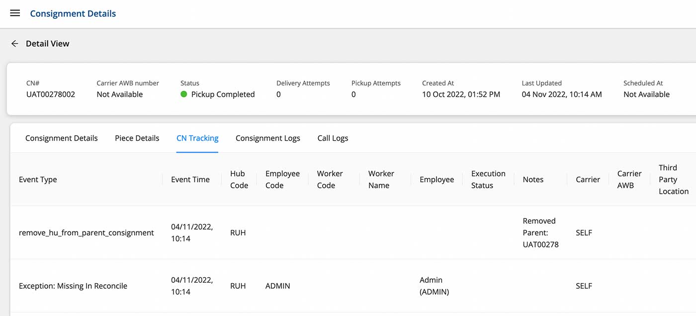
Task: Click the Status field label
Action: 190,83
